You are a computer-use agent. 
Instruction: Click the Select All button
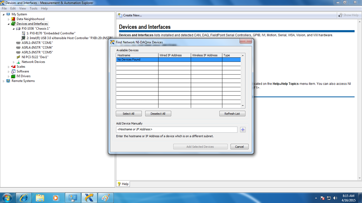tap(129, 114)
